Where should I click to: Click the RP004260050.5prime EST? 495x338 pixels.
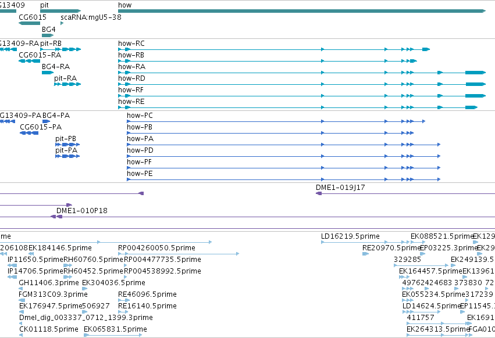(x=179, y=253)
